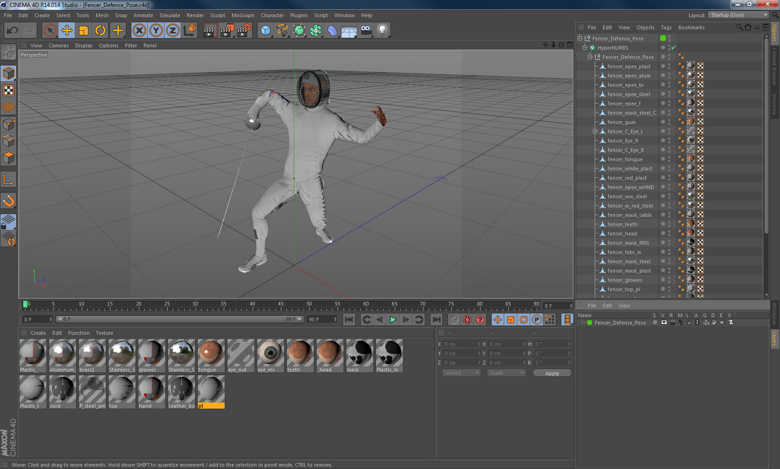Toggle snapping magnet icon
Screen dimensions: 780x469
click(9, 201)
